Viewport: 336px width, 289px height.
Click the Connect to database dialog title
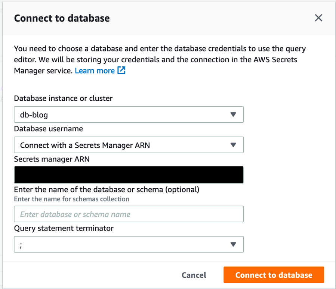click(x=62, y=18)
